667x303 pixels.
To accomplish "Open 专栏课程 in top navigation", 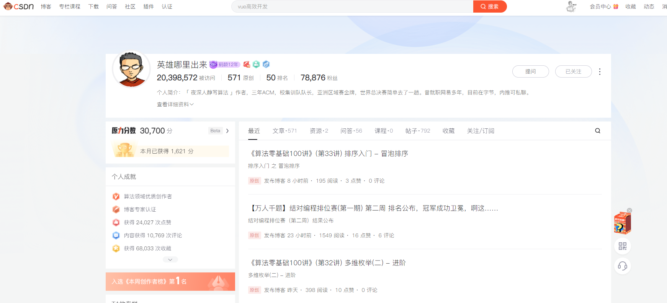I will coord(70,6).
